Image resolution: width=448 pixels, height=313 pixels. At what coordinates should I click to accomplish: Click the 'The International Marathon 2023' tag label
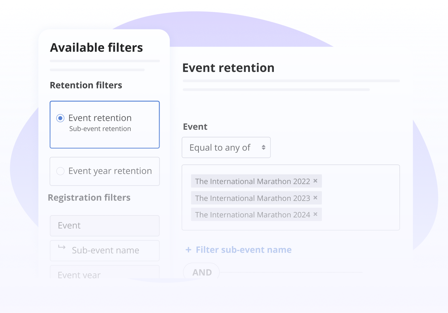point(252,198)
